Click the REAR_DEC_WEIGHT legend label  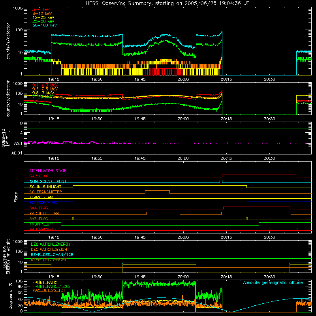(48, 260)
